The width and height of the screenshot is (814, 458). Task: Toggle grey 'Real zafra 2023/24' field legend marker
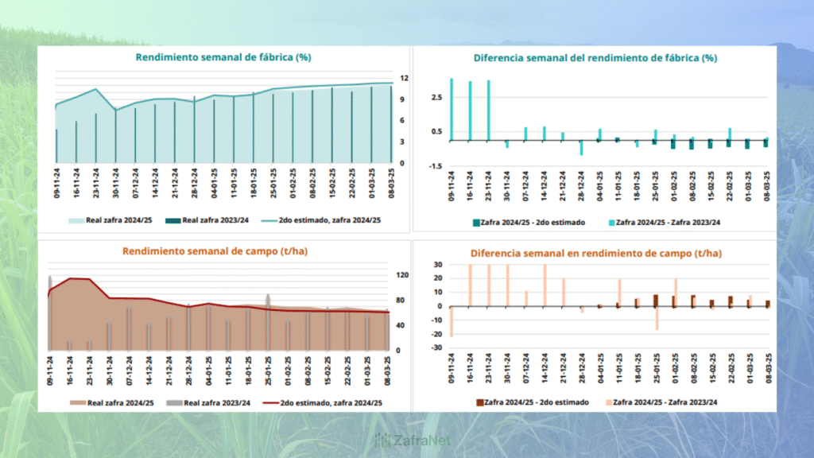172,404
